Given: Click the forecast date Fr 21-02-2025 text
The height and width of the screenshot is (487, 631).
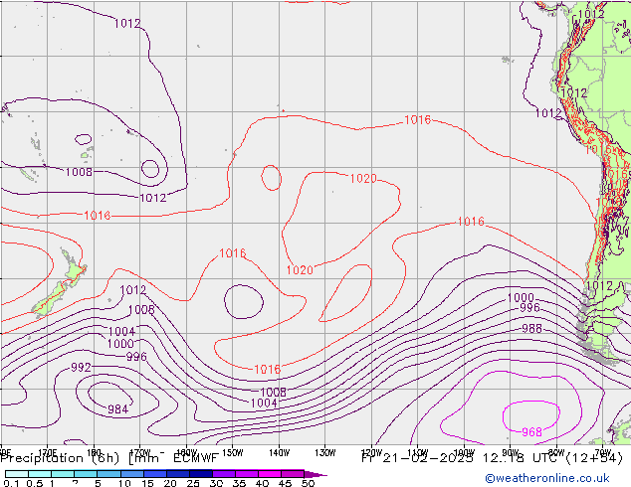Looking at the screenshot, I should coord(417,458).
